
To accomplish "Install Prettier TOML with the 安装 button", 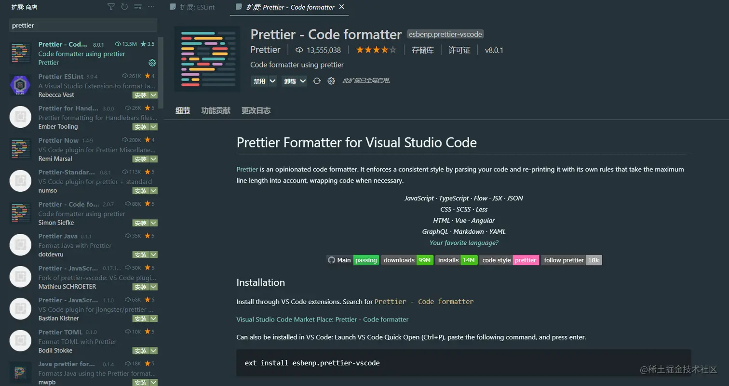I will [x=141, y=350].
